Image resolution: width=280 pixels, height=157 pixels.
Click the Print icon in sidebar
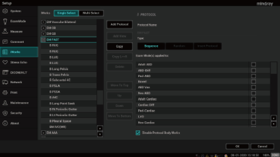click(5, 93)
